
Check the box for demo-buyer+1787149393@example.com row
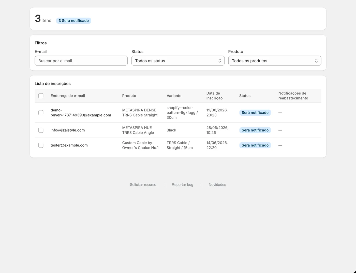pos(41,113)
